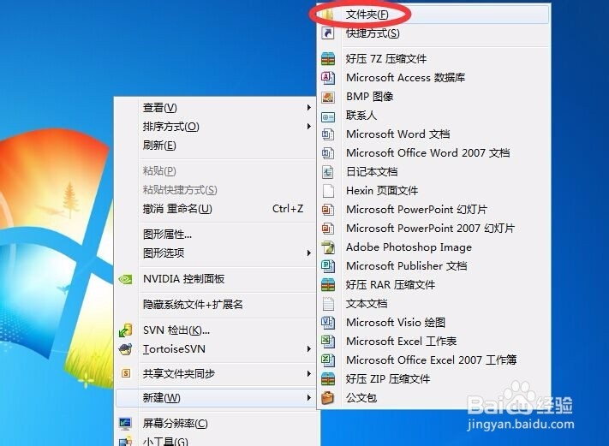Click the 屏幕分辨率 monitor icon
The width and height of the screenshot is (609, 446).
click(x=125, y=423)
